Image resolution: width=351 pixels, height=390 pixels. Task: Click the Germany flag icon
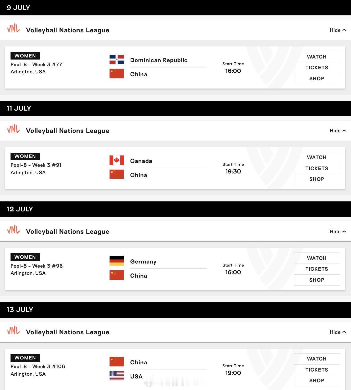[116, 261]
